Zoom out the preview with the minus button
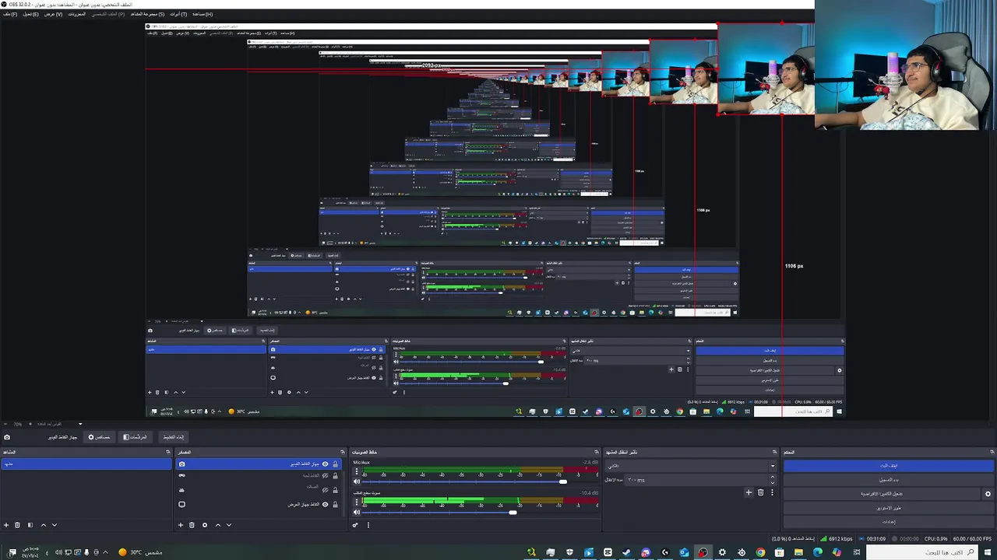The height and width of the screenshot is (560, 997). (x=5, y=425)
